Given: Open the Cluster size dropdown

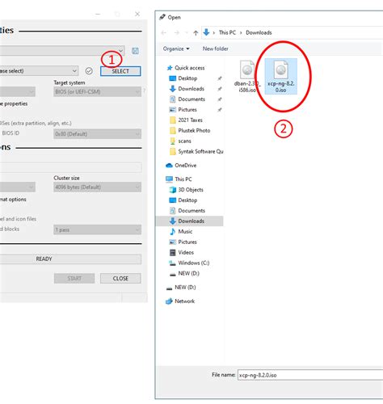Looking at the screenshot, I should click(97, 187).
